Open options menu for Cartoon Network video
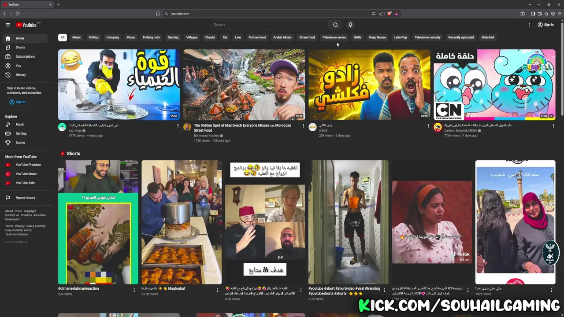 coord(553,126)
